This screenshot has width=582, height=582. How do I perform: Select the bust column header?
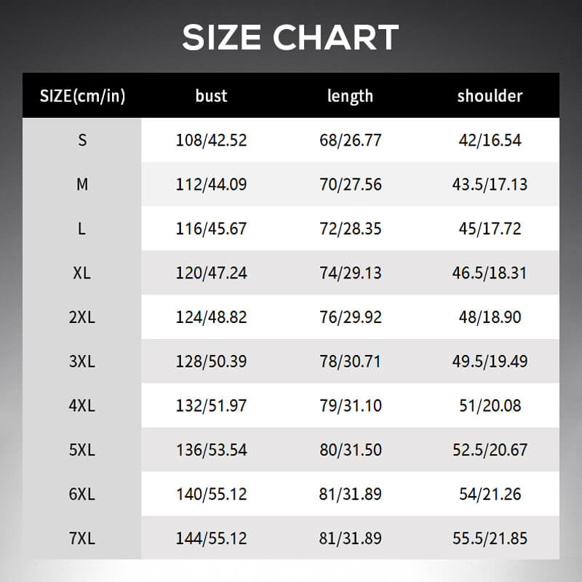click(x=211, y=96)
